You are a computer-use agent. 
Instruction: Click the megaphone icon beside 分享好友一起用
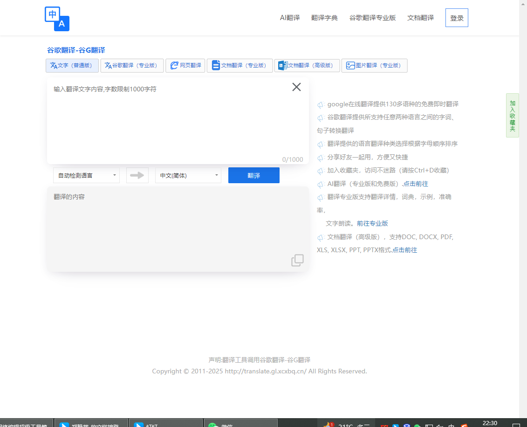(321, 158)
